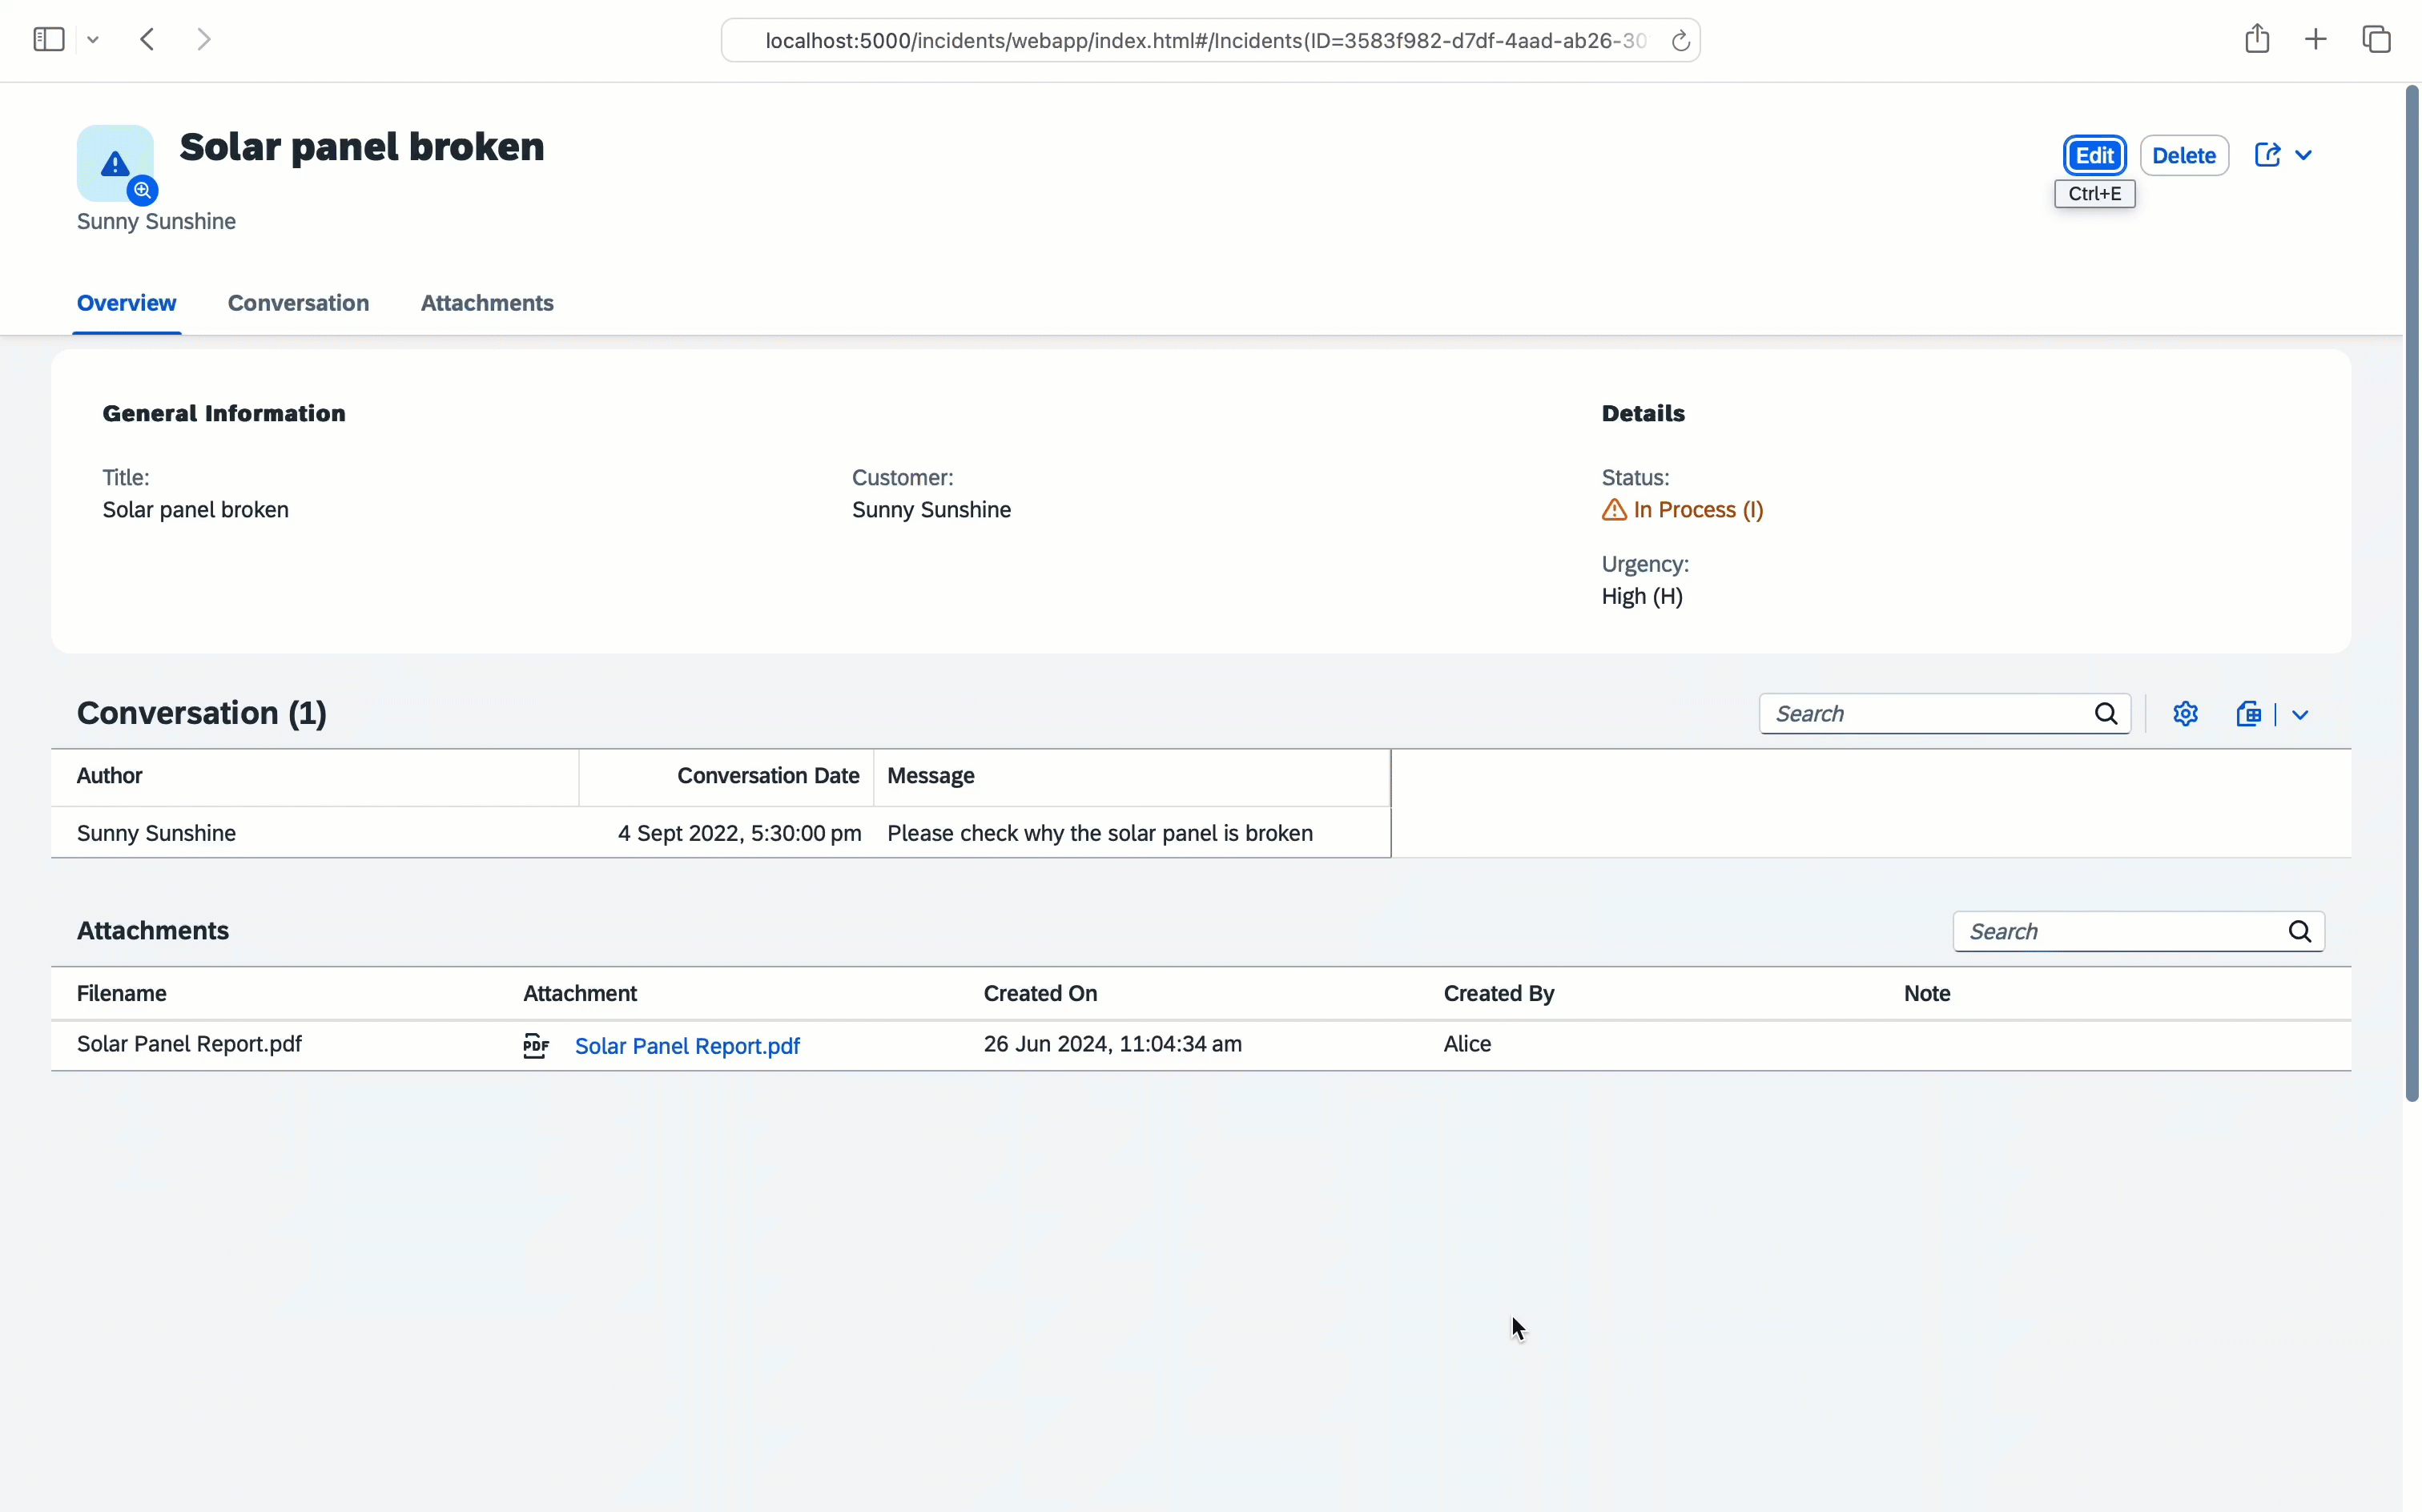Click the PDF file icon in Attachments
The height and width of the screenshot is (1512, 2422).
click(x=536, y=1046)
